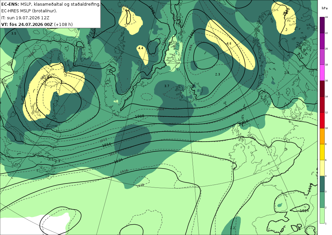Select the 'VT: fös 24.07.2026 00Z' valid time

click(x=27, y=24)
